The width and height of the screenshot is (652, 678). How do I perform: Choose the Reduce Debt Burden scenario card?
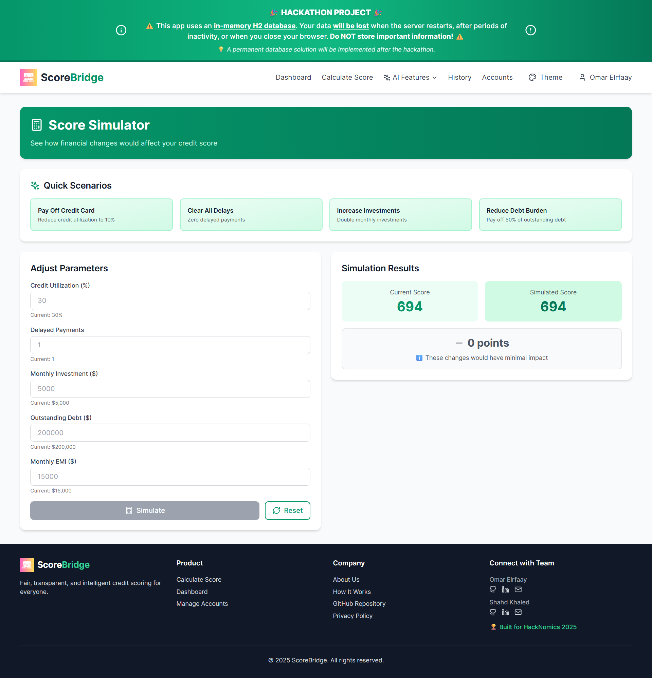point(550,214)
